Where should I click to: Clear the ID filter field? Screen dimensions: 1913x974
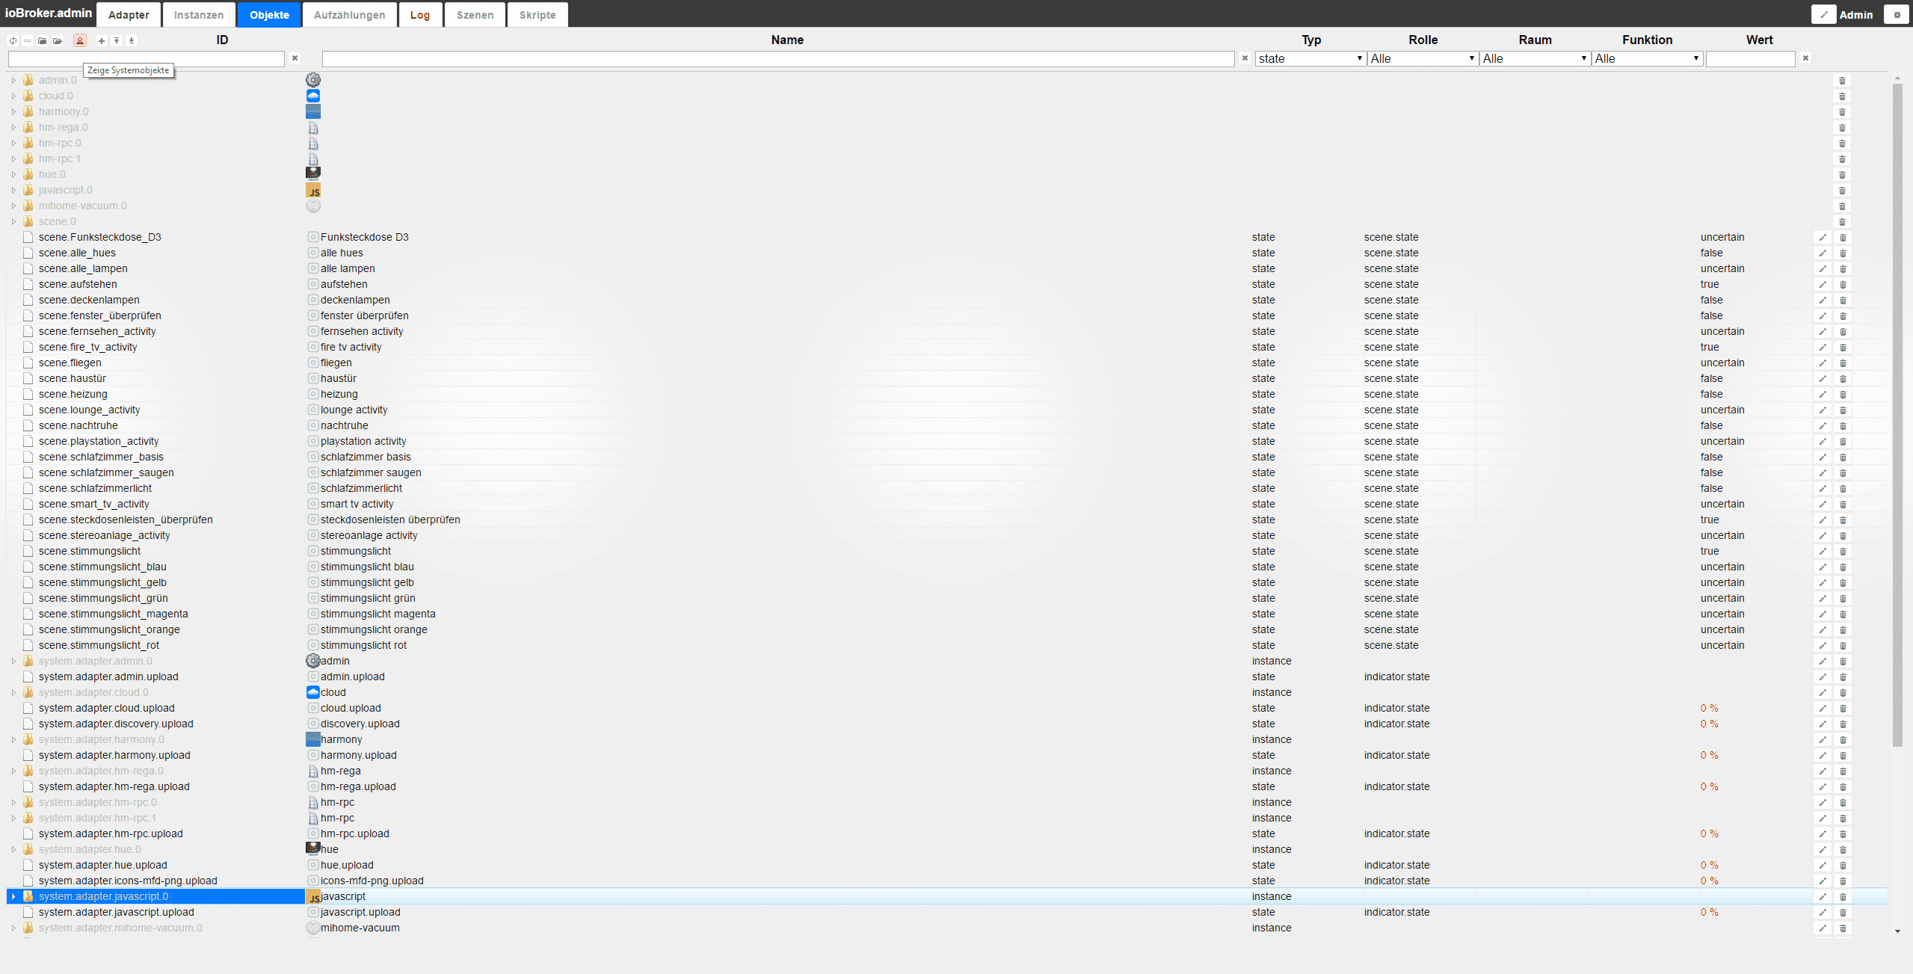pos(295,58)
